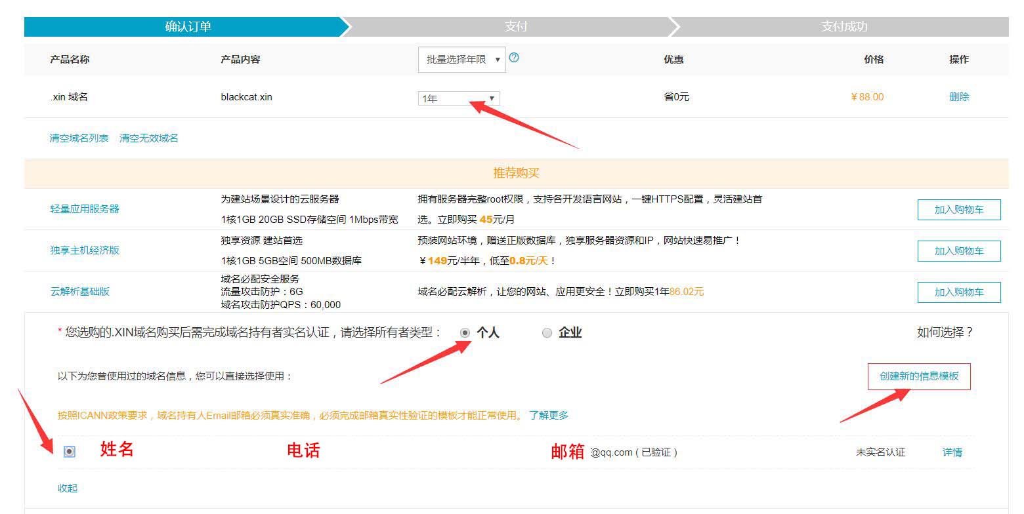Click the 支付成功 step tab
Viewport: 1024px width, 514px height.
[843, 27]
